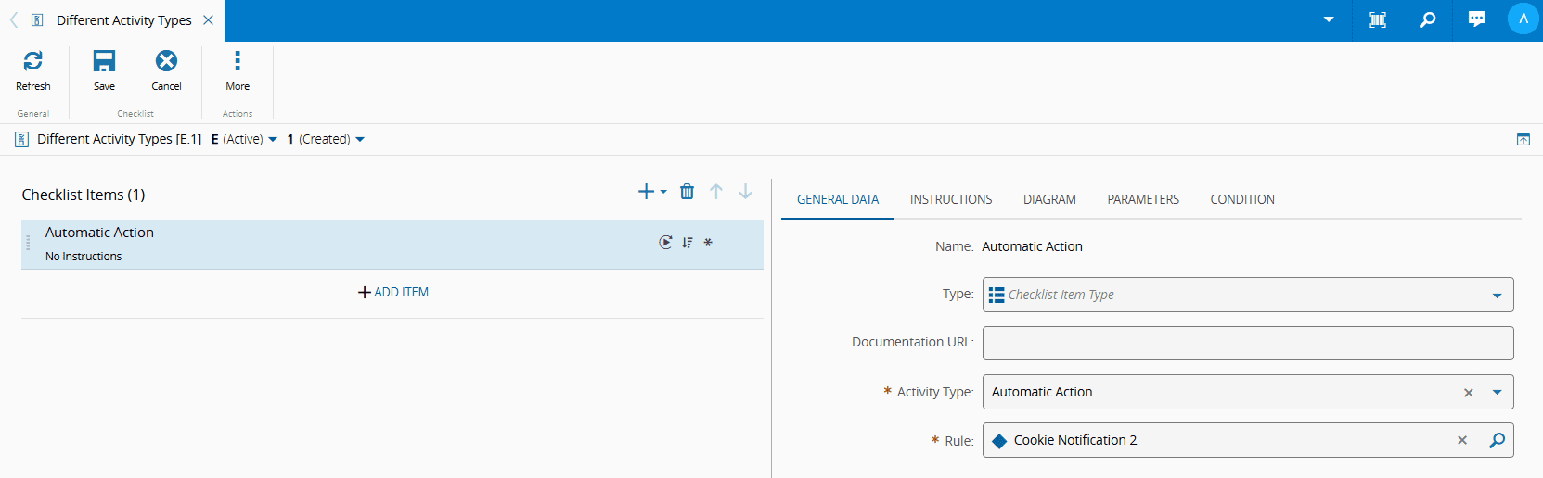The width and height of the screenshot is (1543, 478).
Task: Open search in the top bar
Action: [1428, 19]
